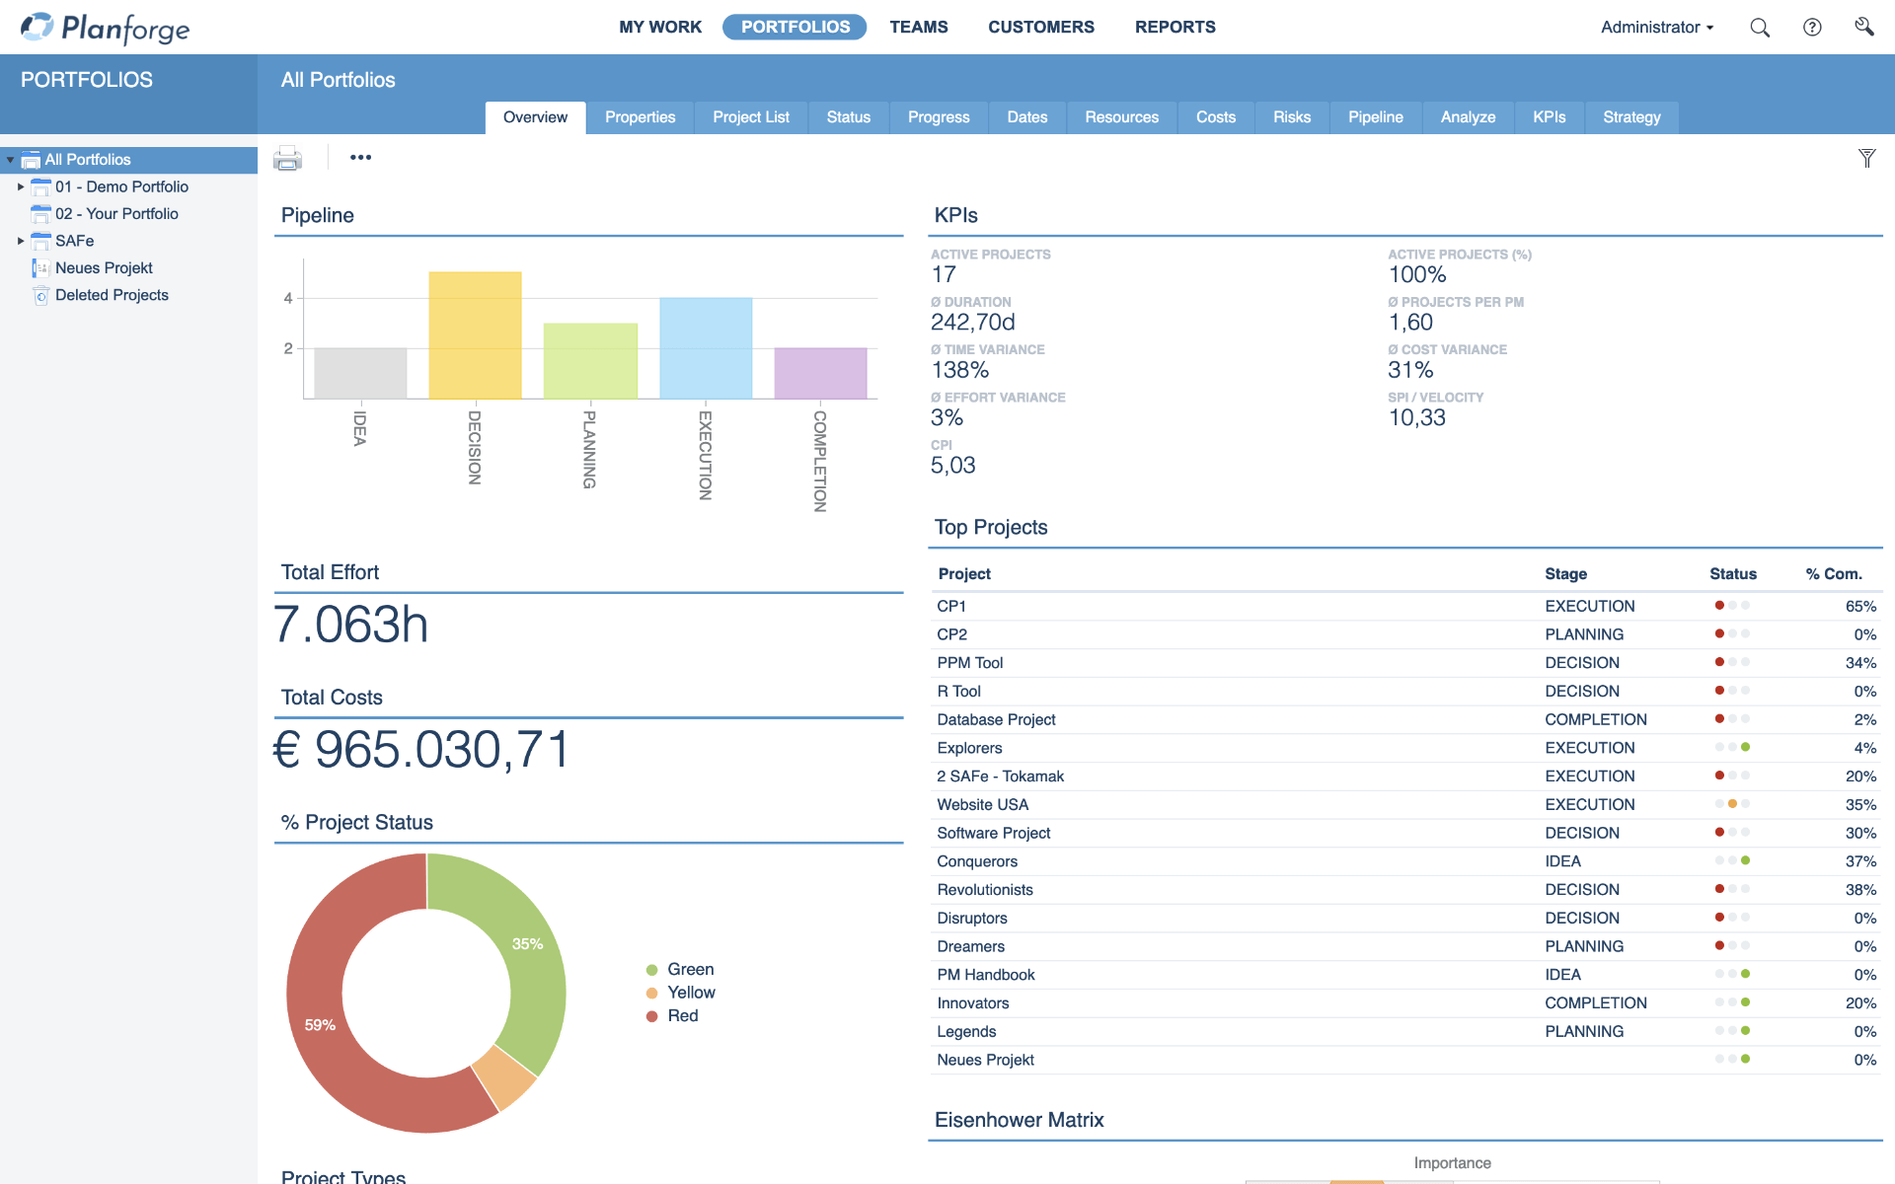Click the filter icon top right

(x=1866, y=158)
